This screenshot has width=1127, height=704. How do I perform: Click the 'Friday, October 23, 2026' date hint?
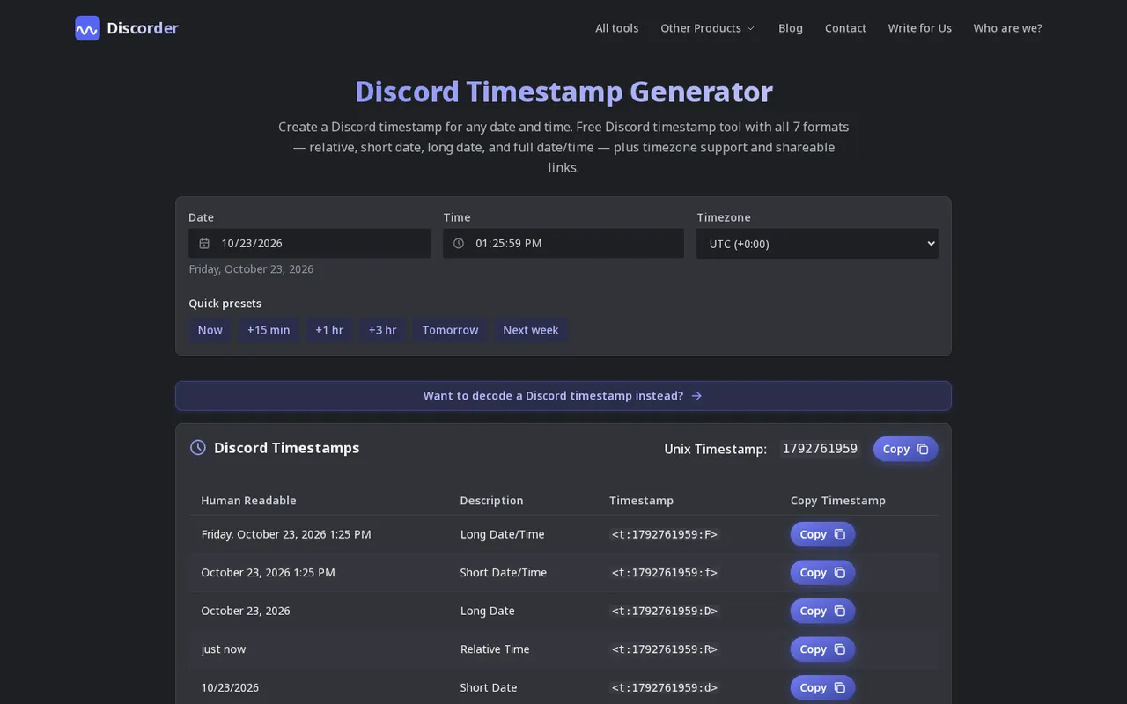[x=251, y=269]
